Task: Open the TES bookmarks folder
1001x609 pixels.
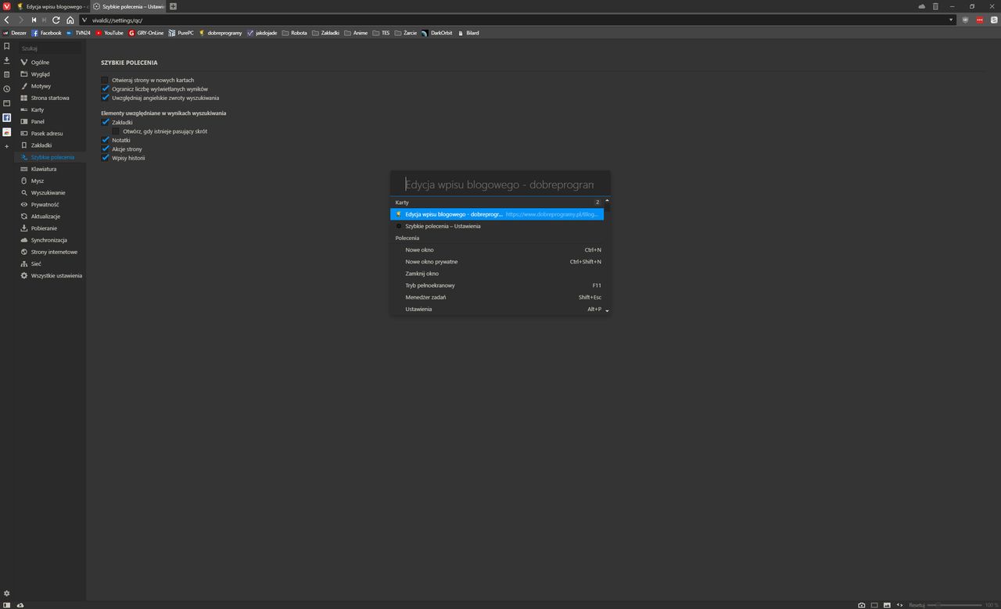Action: click(381, 33)
